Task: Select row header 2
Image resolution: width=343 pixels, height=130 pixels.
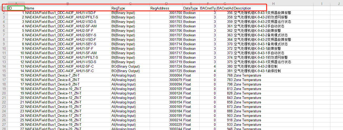Action: pyautogui.click(x=4, y=13)
